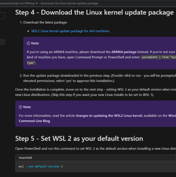Open the changes to updating WSL2 Linux kernel article

(109, 116)
